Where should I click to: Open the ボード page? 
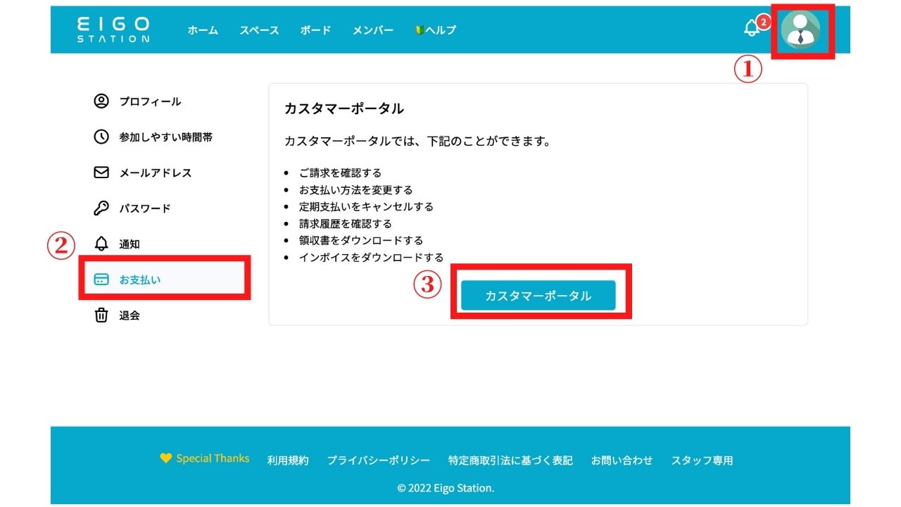(314, 30)
